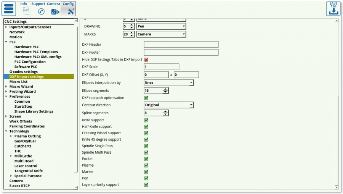Viewport: 343px width, 194px height.
Task: Decrease the Spline segments spinner value
Action: [165, 114]
